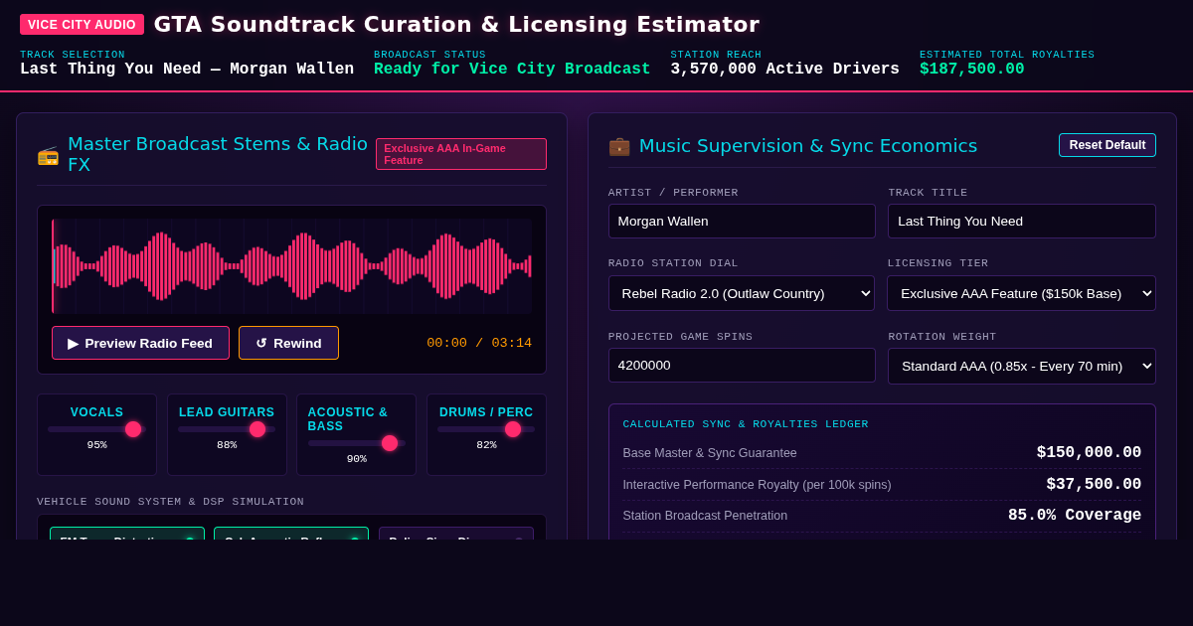Open the Licensing Tier dropdown
Screen dimensions: 1193x626
point(1022,293)
